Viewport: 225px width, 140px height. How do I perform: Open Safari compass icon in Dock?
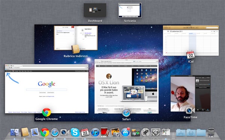coord(55,133)
